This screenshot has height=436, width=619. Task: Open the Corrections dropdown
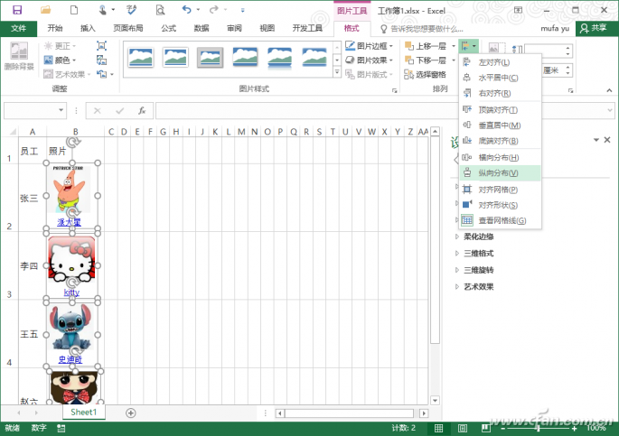pyautogui.click(x=60, y=46)
